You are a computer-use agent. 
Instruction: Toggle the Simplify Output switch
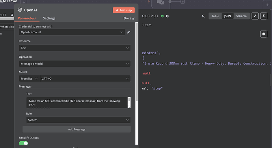pyautogui.click(x=23, y=143)
